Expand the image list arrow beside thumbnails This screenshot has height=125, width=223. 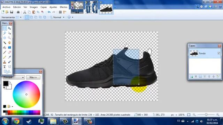115,7
